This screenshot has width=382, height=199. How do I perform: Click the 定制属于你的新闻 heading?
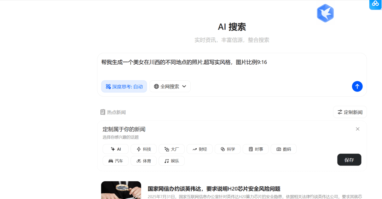click(124, 129)
